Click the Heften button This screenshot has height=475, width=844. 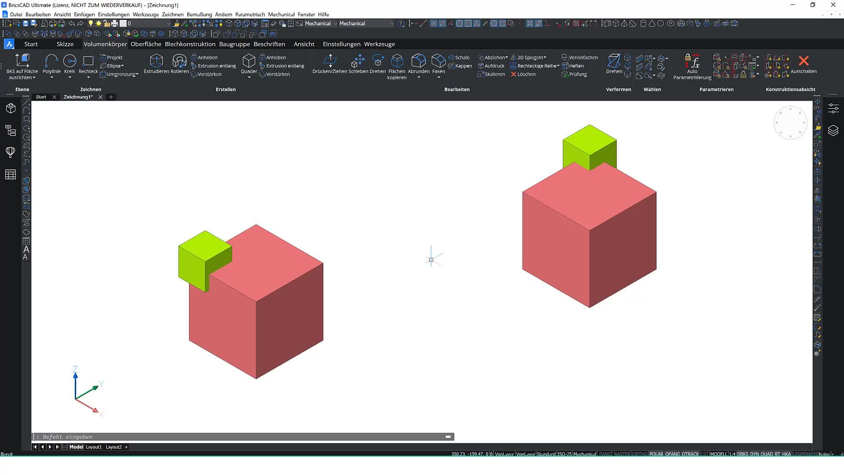click(573, 66)
